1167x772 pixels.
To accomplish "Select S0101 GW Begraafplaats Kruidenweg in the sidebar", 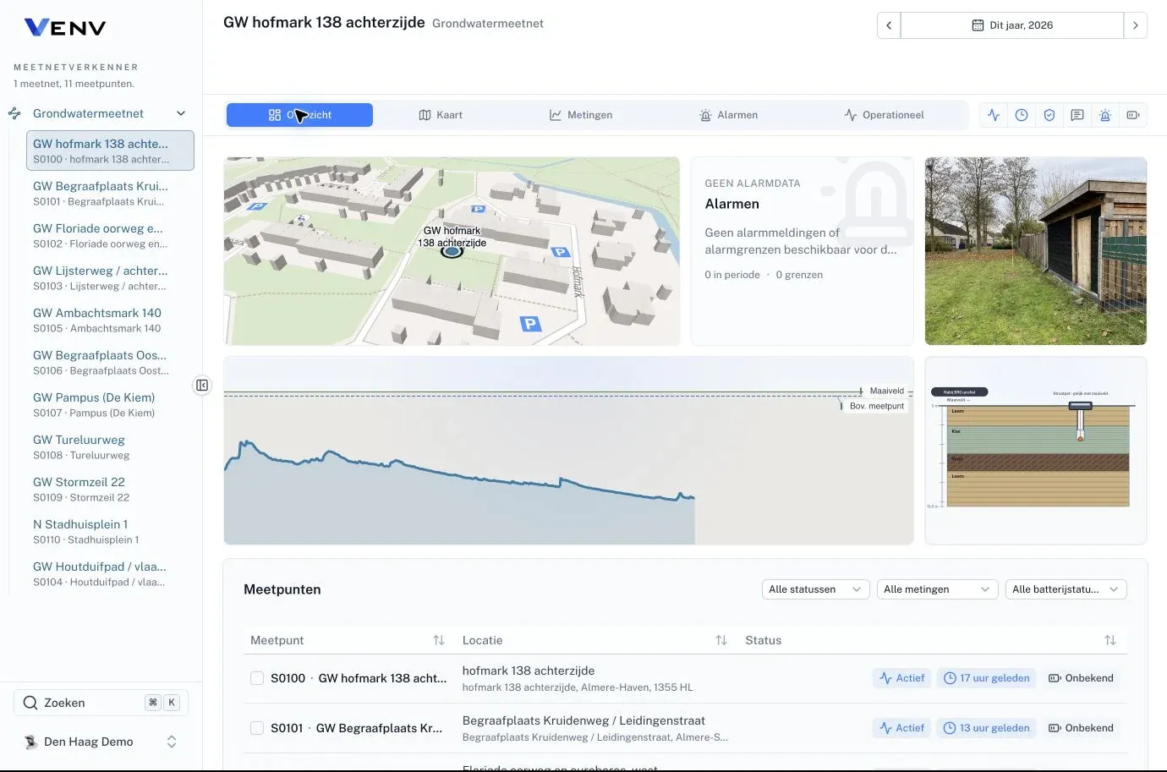I will point(110,193).
